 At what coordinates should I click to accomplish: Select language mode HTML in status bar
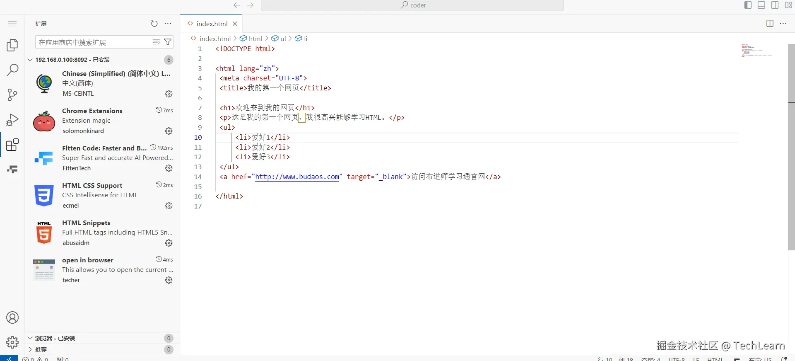pos(715,359)
